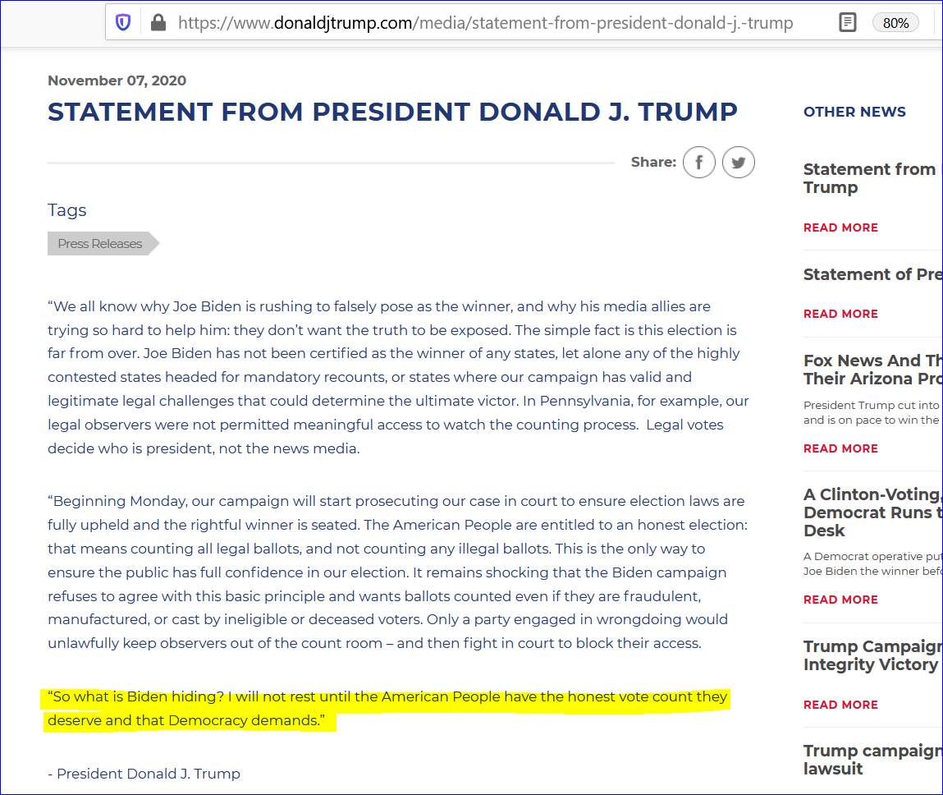Click READ MORE under 'Statement from Trump' sidebar item
943x795 pixels.
point(840,227)
